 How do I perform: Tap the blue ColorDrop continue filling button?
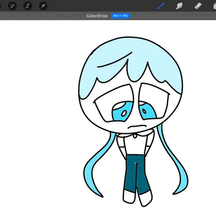coord(120,16)
